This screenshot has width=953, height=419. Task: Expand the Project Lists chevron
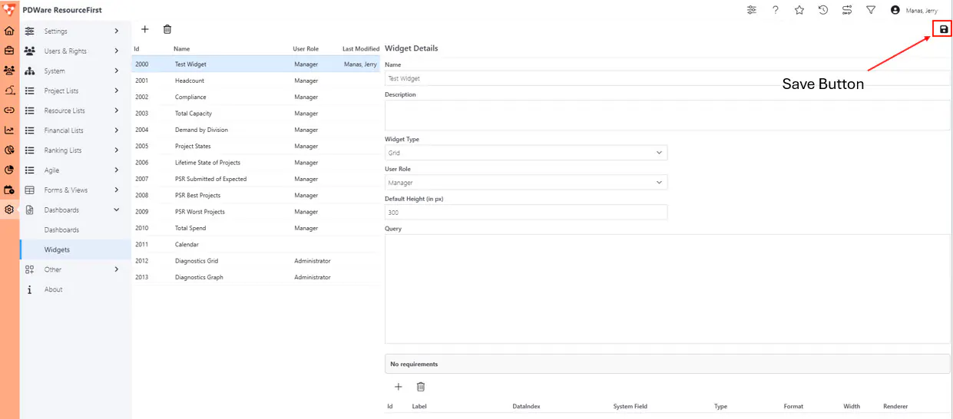click(116, 91)
